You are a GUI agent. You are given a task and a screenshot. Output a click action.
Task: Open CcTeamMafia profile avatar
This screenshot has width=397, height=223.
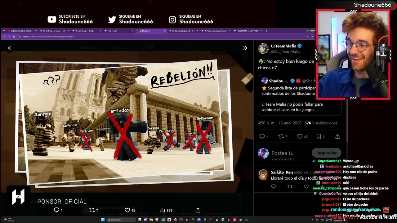tap(263, 49)
